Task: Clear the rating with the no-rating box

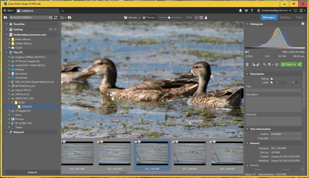Action: (272, 79)
